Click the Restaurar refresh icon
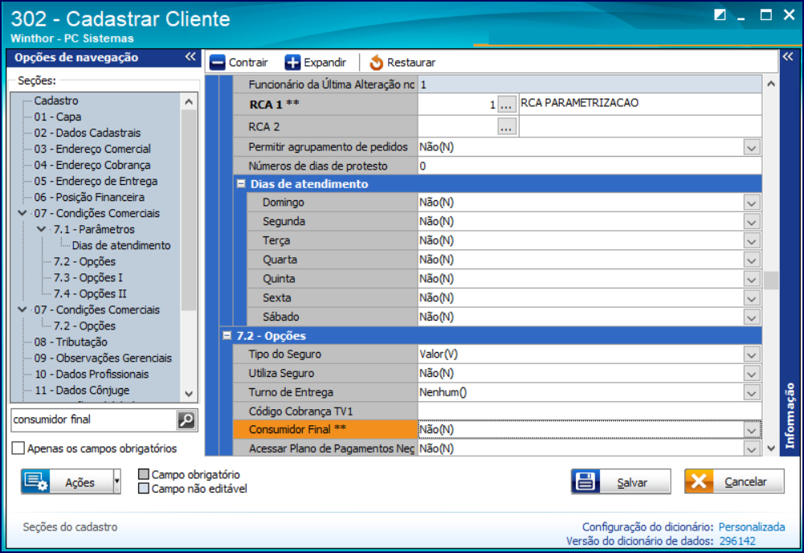 [377, 63]
